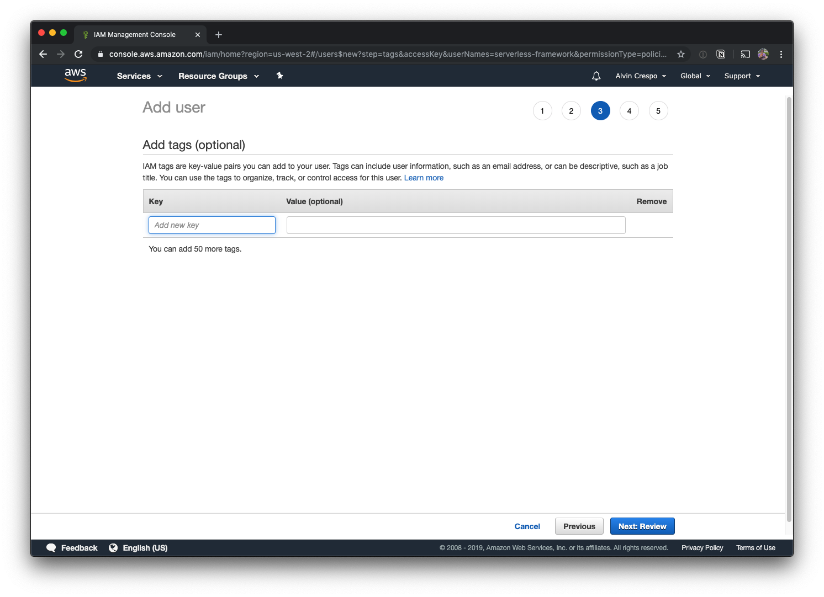Select the IAM Management Console tab

click(135, 35)
